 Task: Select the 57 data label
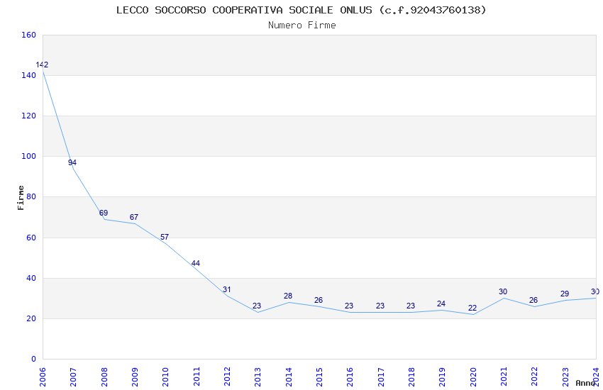click(165, 237)
